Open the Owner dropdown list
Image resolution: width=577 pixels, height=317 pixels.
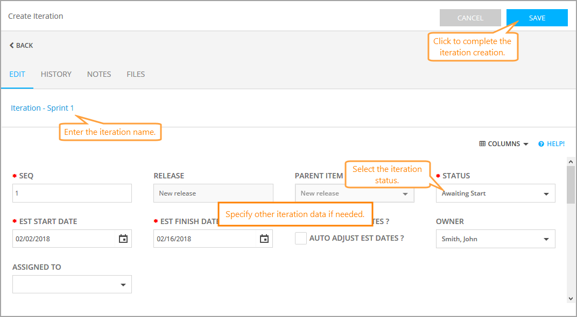pyautogui.click(x=546, y=239)
